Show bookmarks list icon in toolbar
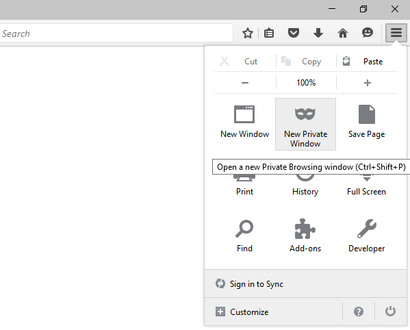The image size is (410, 330). pyautogui.click(x=269, y=34)
